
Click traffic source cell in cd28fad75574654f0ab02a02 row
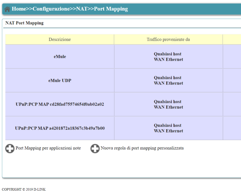click(x=168, y=104)
